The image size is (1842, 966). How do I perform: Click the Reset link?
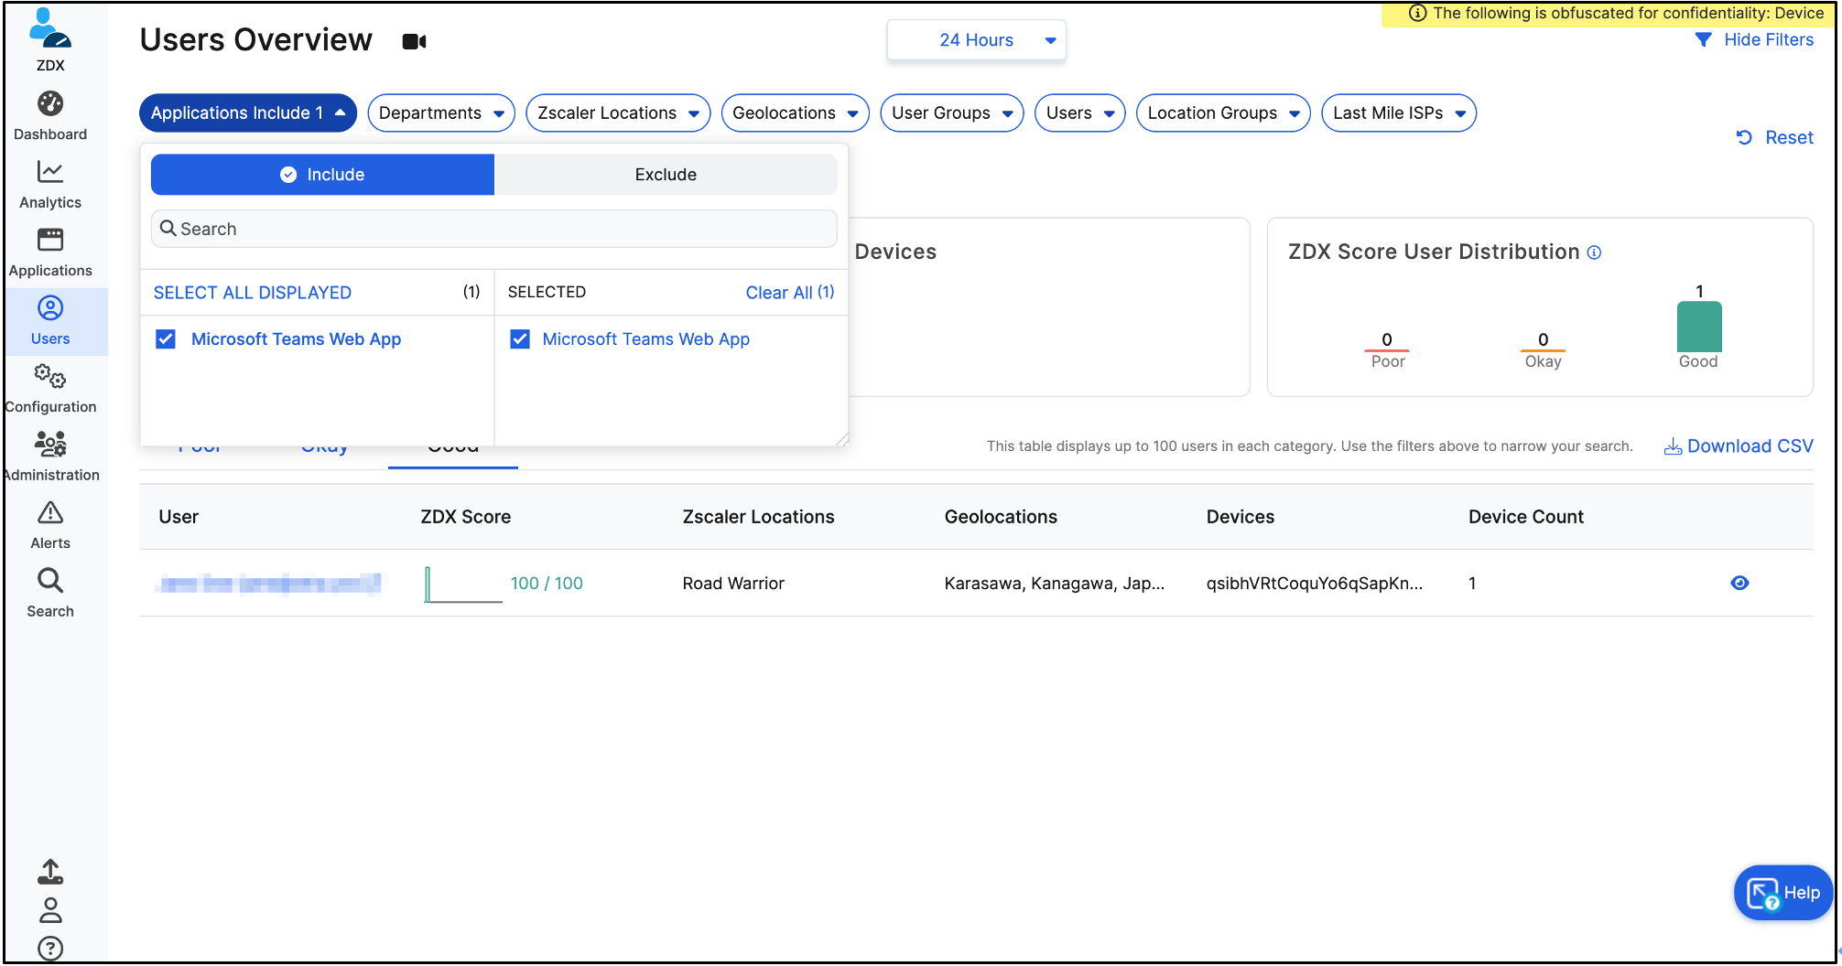[1789, 137]
